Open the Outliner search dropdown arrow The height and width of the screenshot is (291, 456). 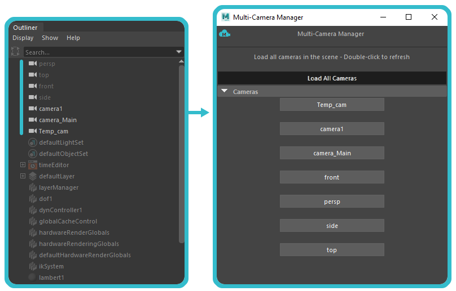(x=179, y=52)
